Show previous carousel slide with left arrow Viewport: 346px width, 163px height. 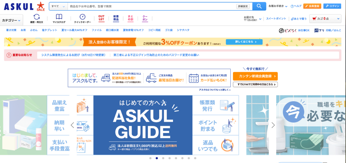[72, 125]
